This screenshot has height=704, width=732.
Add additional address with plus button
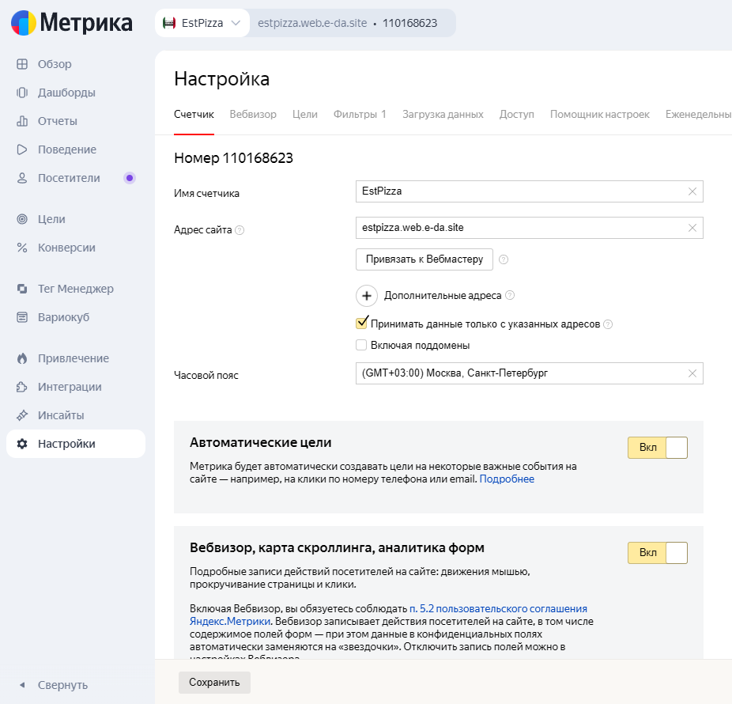(x=367, y=296)
